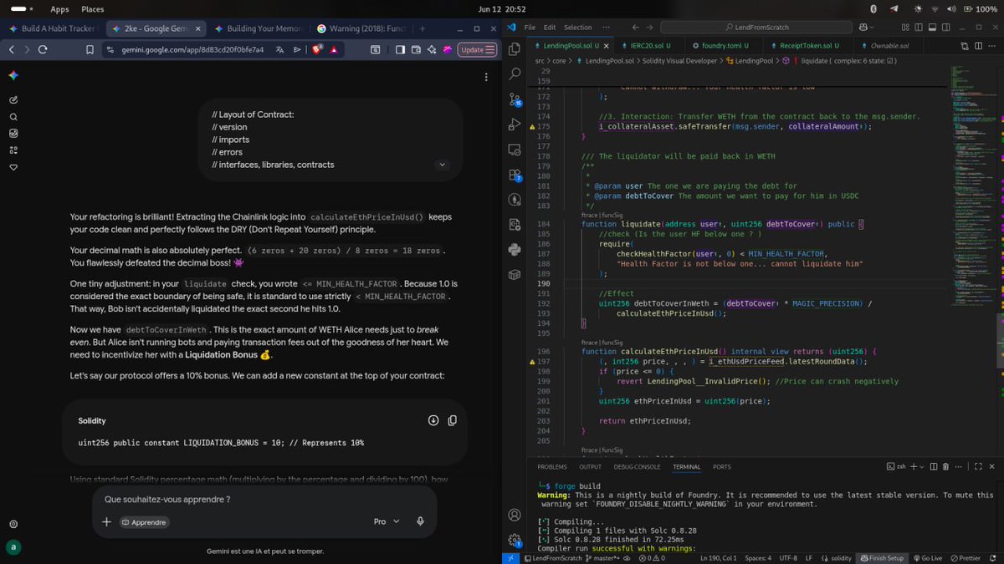
Task: Download the Solidity code snippet
Action: [433, 420]
